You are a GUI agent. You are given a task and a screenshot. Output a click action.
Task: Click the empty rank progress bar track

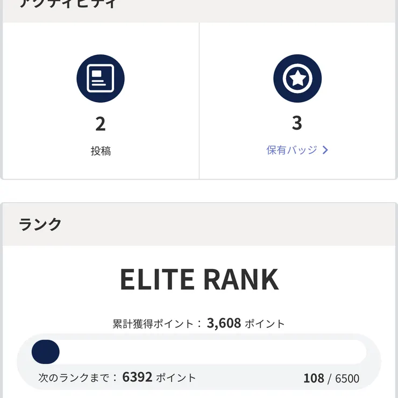click(215, 352)
